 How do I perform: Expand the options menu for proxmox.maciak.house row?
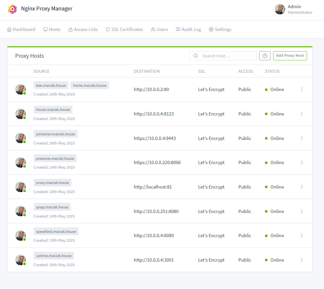point(302,162)
